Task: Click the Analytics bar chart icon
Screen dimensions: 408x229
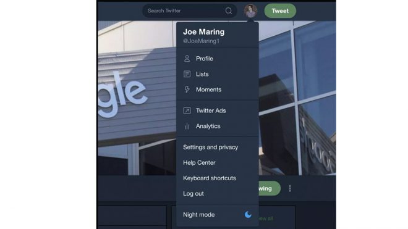Action: 187,126
